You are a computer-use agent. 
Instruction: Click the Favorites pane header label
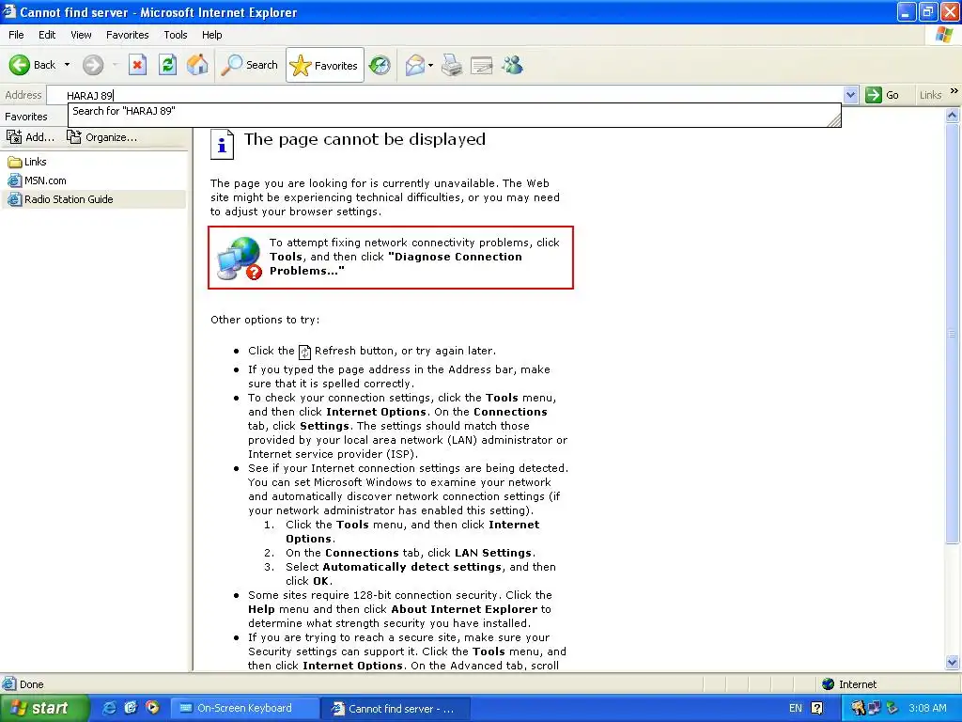click(x=25, y=117)
